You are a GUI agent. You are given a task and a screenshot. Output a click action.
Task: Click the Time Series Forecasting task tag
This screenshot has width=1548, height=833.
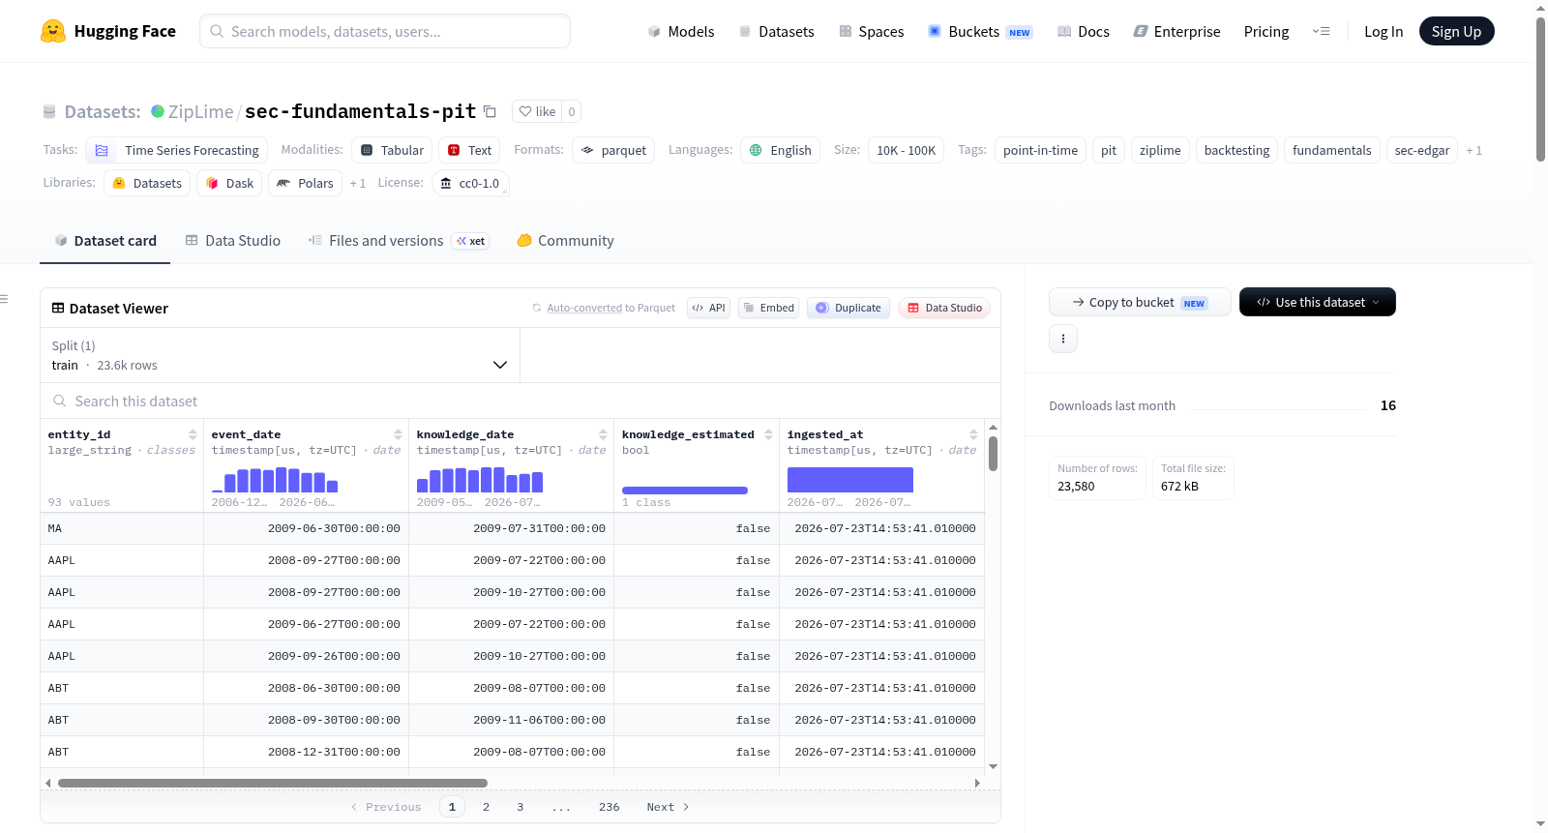pos(176,151)
